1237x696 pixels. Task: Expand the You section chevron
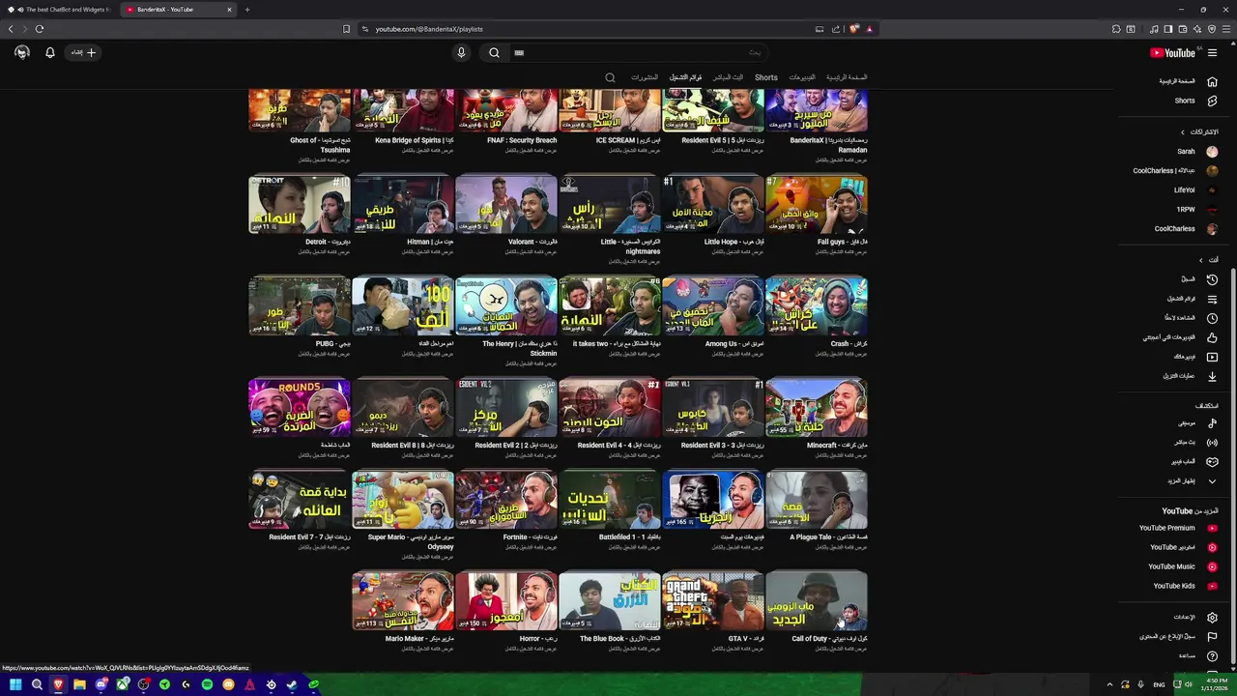coord(1201,260)
